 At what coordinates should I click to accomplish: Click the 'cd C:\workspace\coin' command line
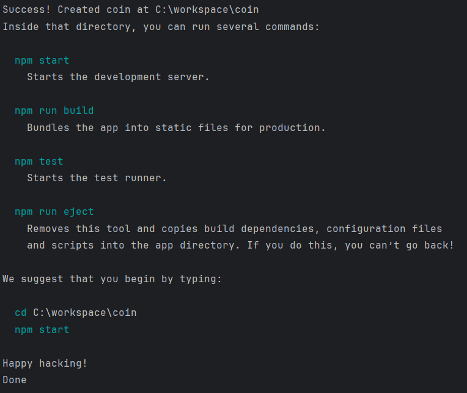pos(76,312)
